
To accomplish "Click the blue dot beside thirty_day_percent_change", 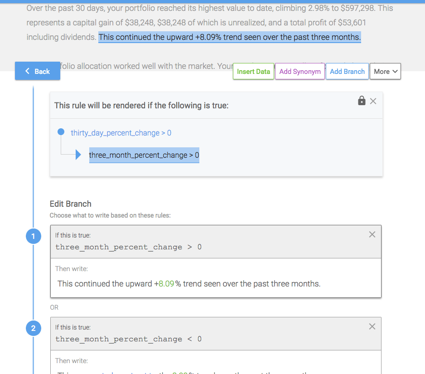I will [x=61, y=132].
